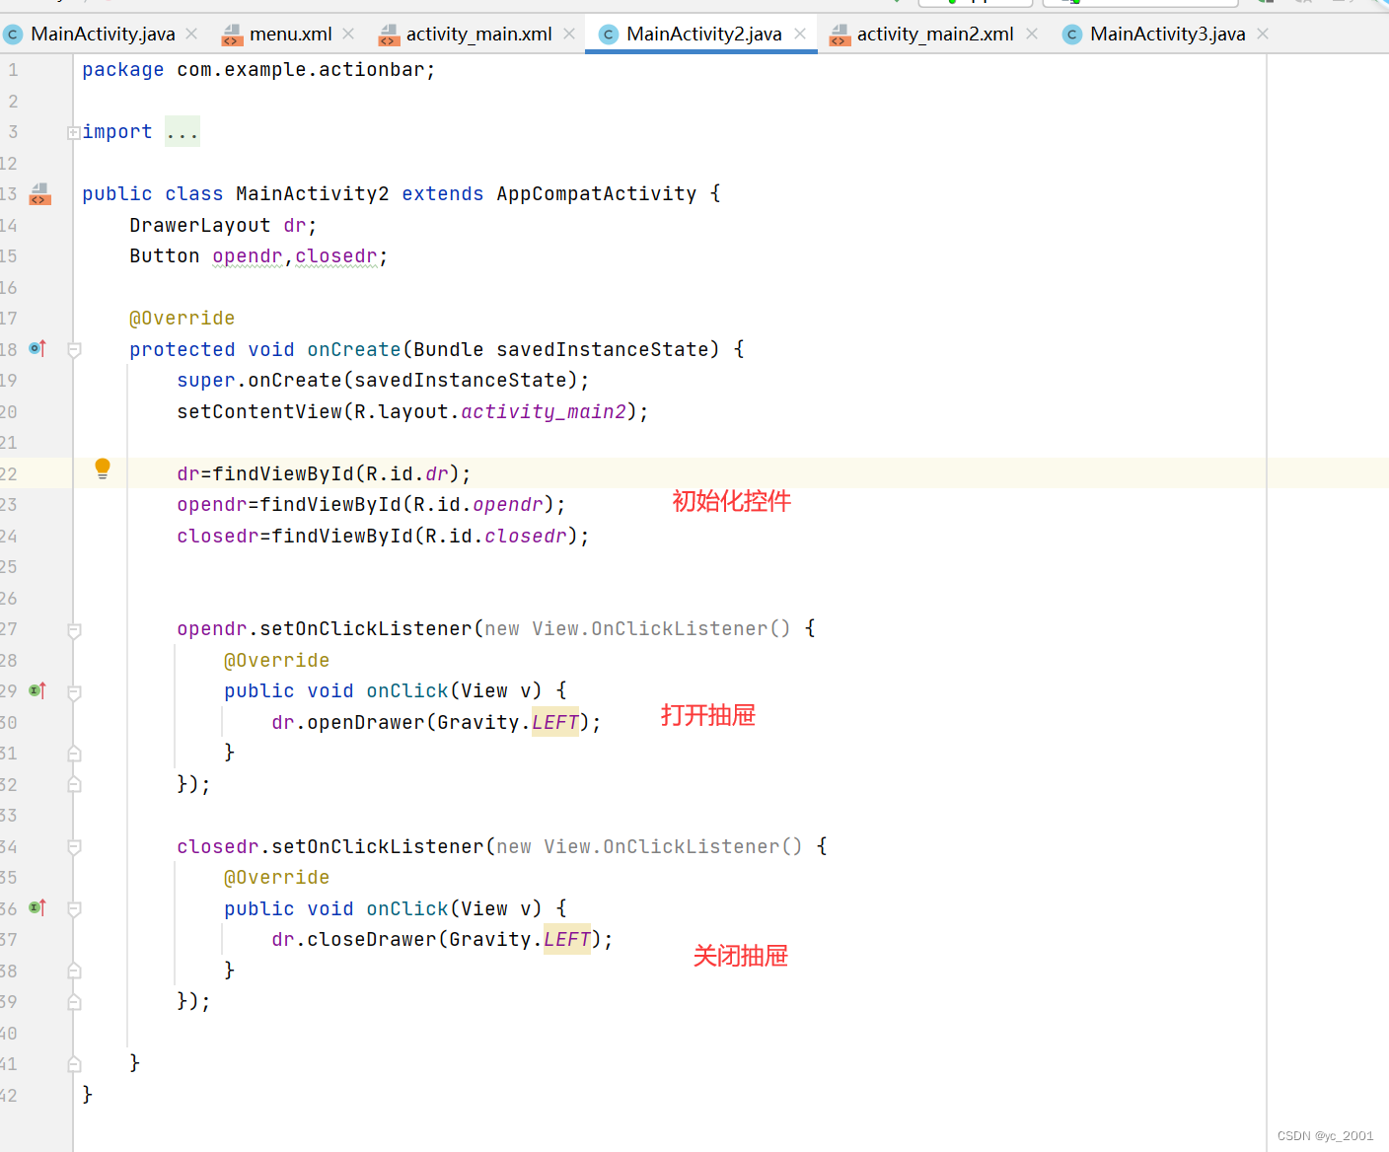1389x1152 pixels.
Task: Close the MainActivity.java tab
Action: coord(190,33)
